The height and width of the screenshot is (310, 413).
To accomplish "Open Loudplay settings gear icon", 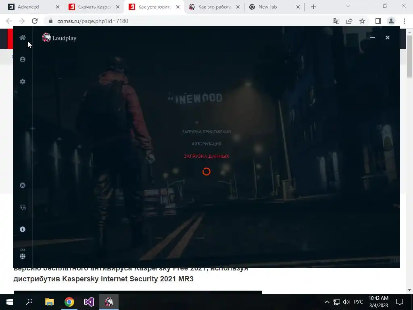I will point(23,82).
